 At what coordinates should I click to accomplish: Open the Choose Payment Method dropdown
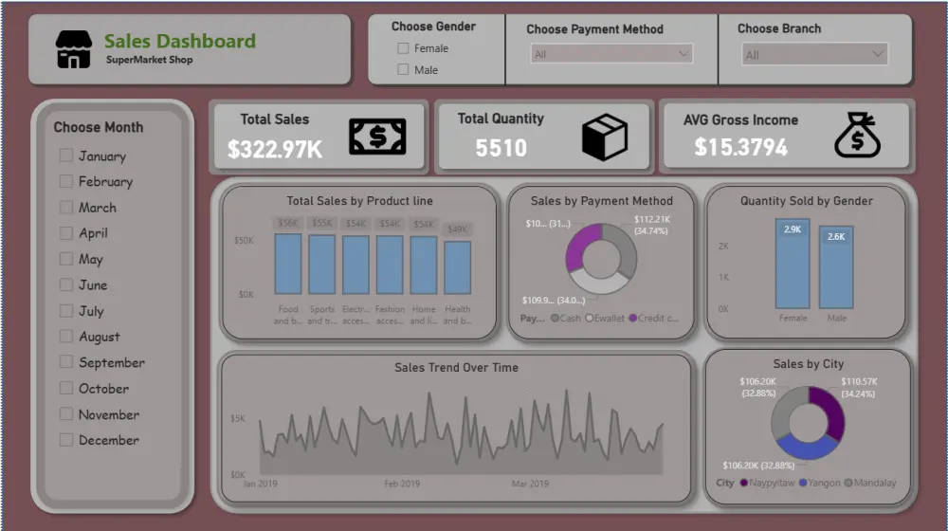(611, 54)
